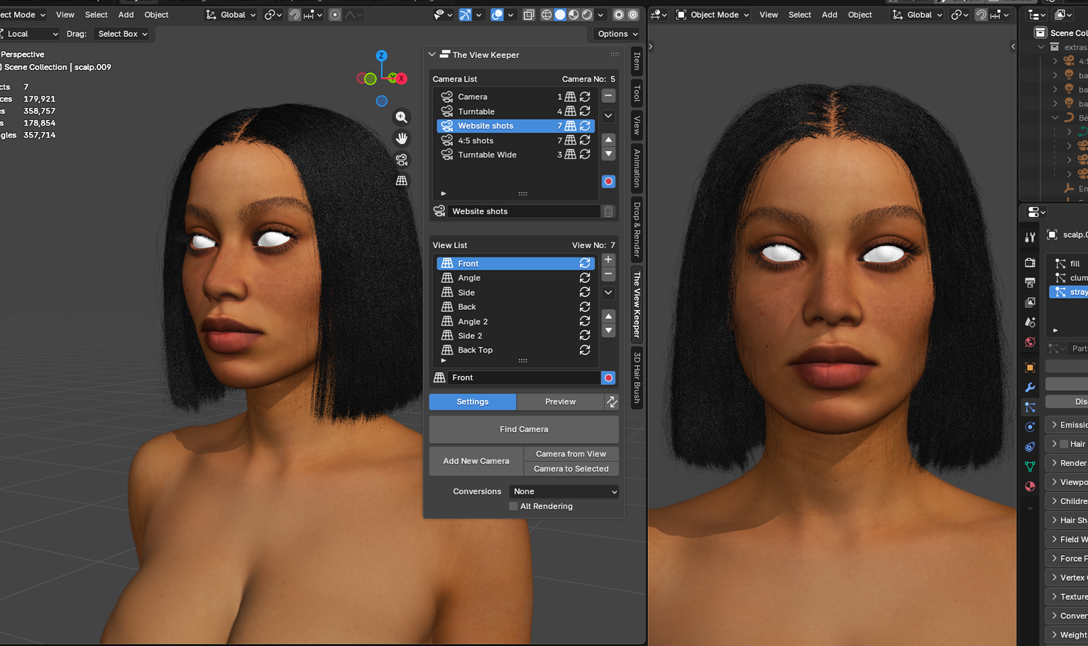The image size is (1088, 646).
Task: Expand the Emission section in properties panel
Action: click(1067, 424)
